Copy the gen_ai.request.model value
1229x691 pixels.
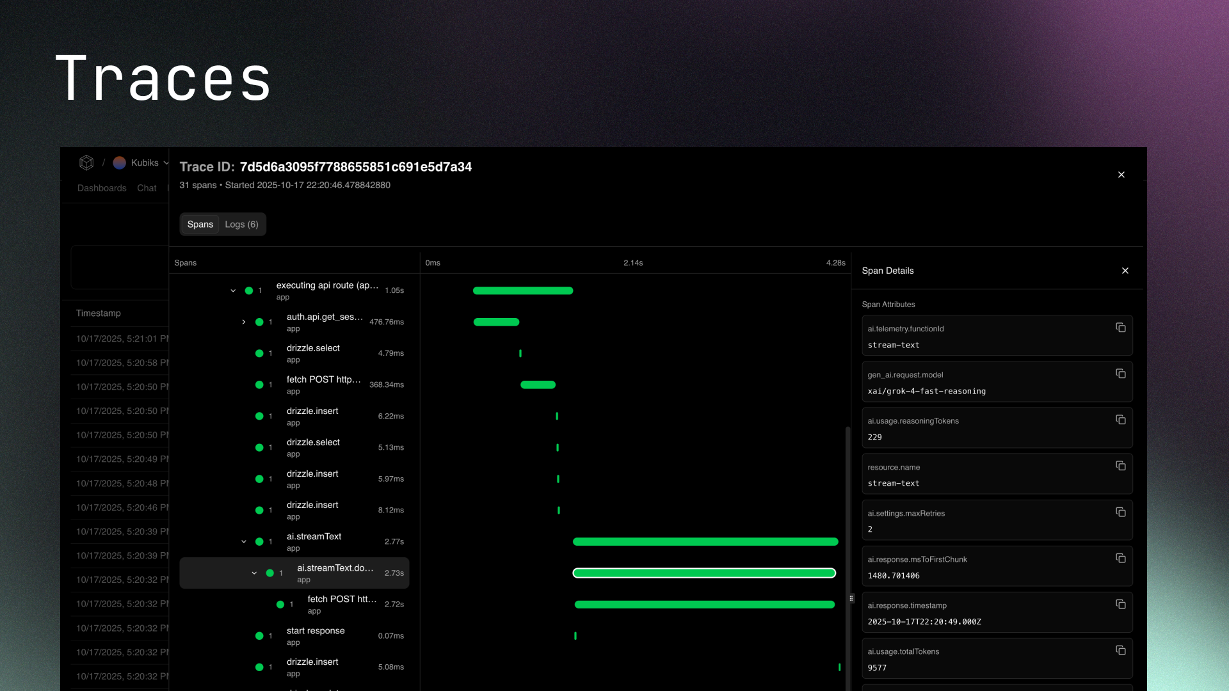[x=1121, y=373]
